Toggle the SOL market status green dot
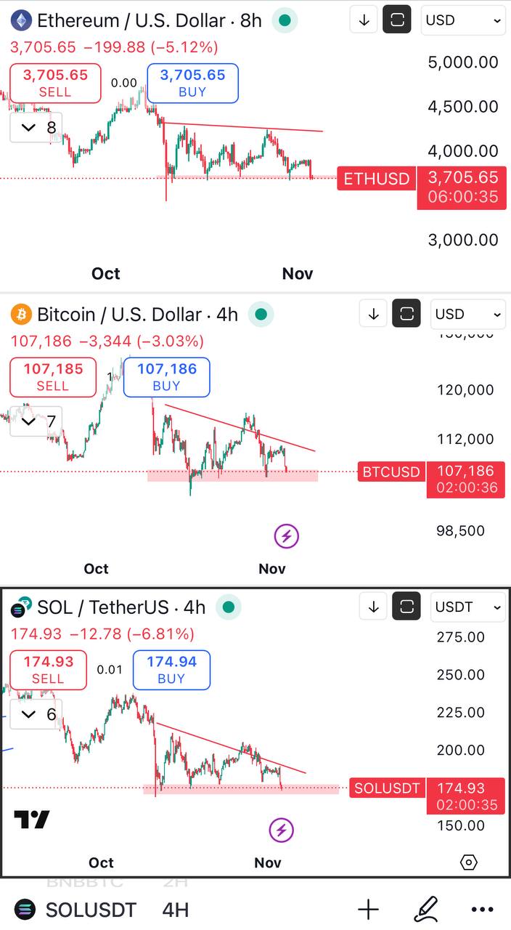511x930 pixels. pos(229,607)
